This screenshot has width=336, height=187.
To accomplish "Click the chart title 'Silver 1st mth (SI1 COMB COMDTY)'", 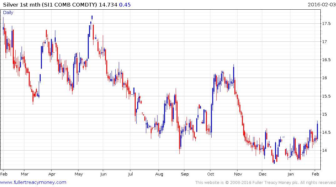I will coord(50,5).
